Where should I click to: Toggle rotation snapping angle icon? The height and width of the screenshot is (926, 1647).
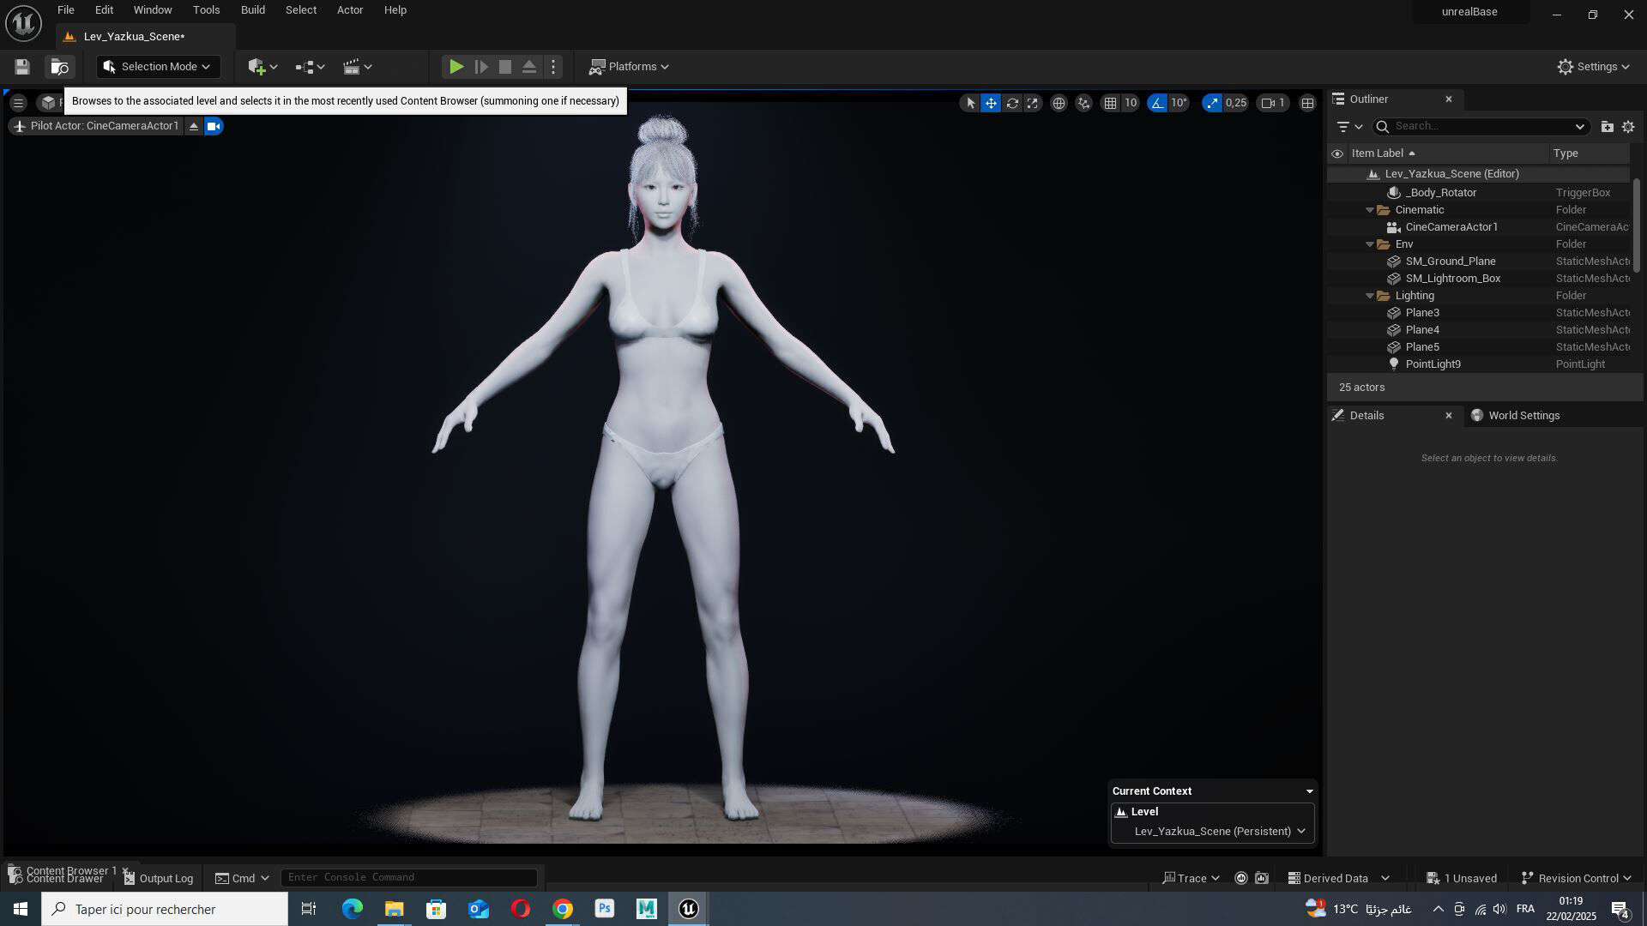1157,103
